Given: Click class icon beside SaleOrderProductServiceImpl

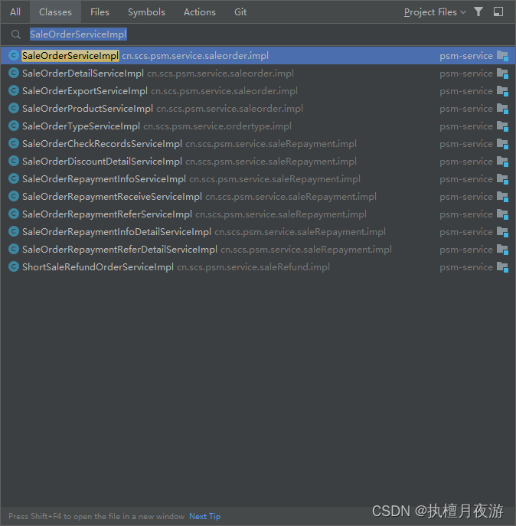Looking at the screenshot, I should [x=14, y=108].
